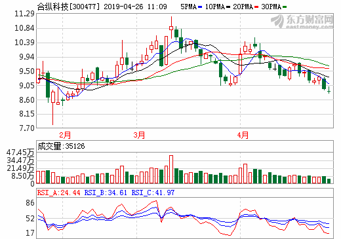The width and height of the screenshot is (341, 239).
Task: Click the 20PMA legend label
Action: [x=243, y=7]
